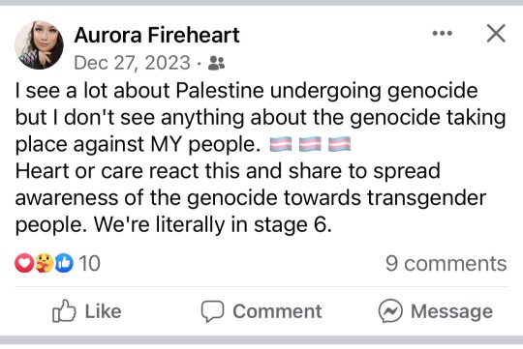523x349 pixels.
Task: Click the Dec 27, 2023 timestamp
Action: [132, 63]
